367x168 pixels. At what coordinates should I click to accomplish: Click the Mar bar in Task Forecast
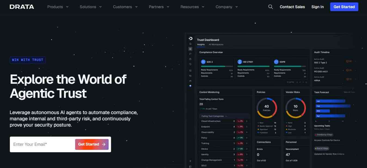click(323, 111)
